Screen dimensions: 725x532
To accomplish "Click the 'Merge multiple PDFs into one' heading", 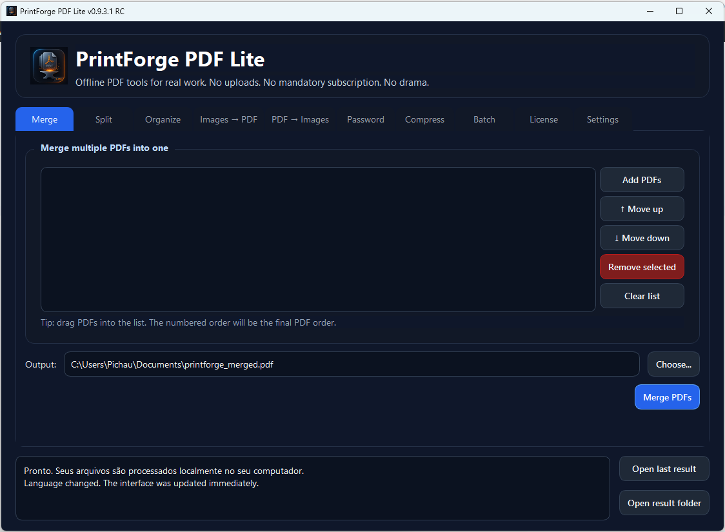I will tap(104, 148).
